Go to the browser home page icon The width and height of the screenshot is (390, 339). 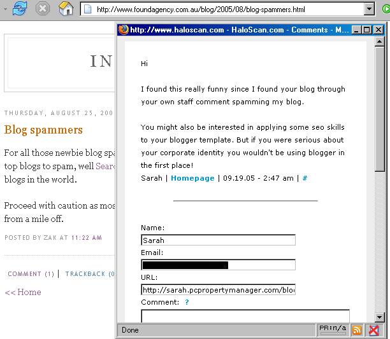[x=66, y=9]
